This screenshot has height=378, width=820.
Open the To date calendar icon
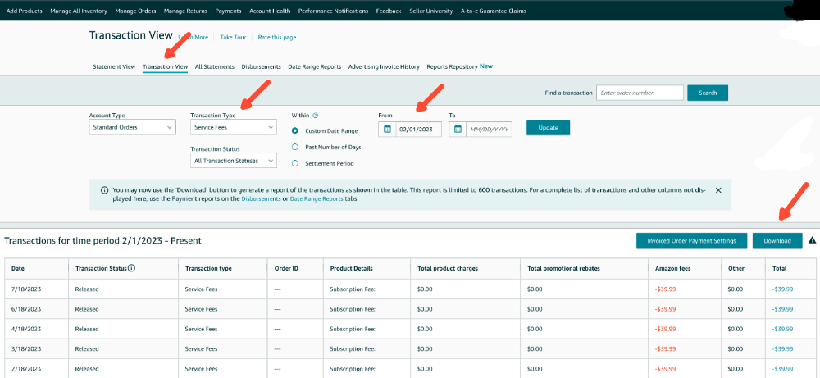point(458,129)
